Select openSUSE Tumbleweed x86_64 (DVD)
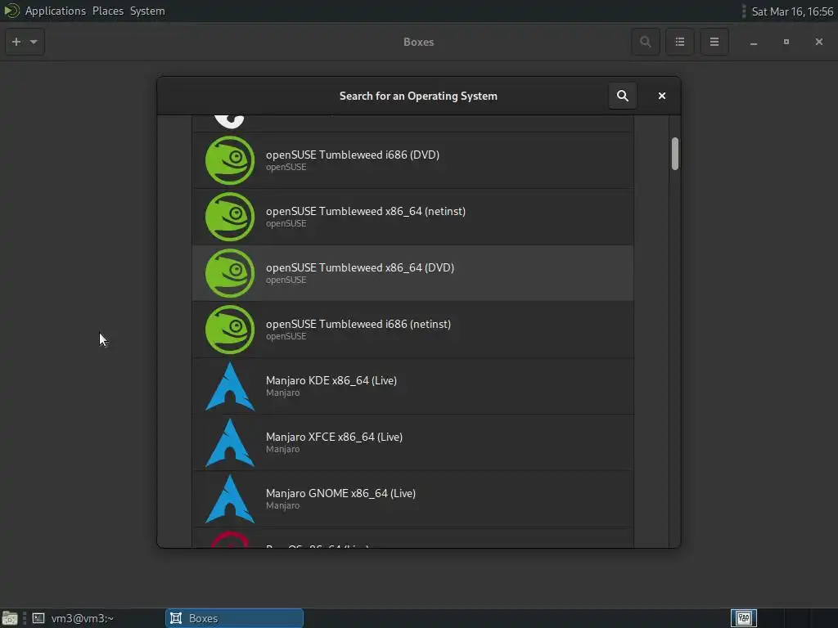This screenshot has width=838, height=628. pyautogui.click(x=412, y=273)
